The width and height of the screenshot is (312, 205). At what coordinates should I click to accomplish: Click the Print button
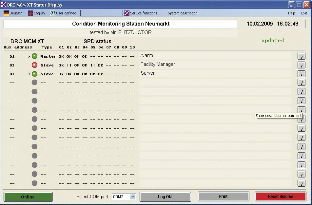coord(223,196)
